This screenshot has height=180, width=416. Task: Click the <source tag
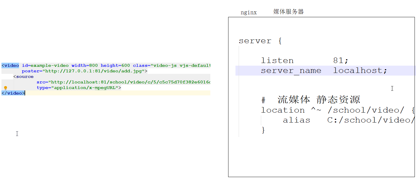[x=23, y=76]
